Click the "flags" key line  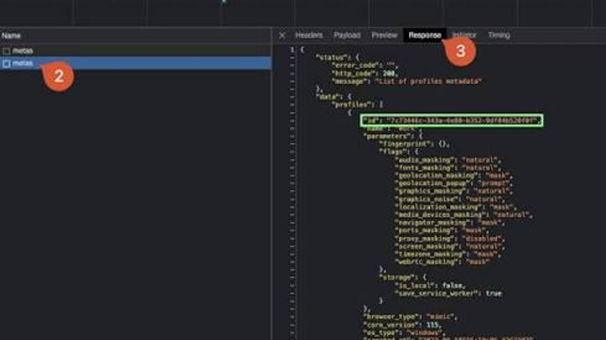click(x=398, y=152)
